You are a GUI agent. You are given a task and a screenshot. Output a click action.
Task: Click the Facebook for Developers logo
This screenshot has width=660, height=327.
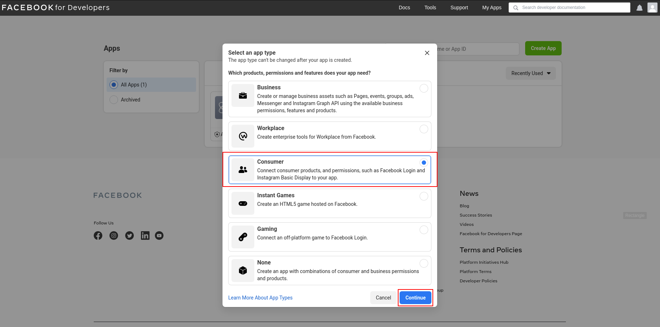(x=55, y=8)
